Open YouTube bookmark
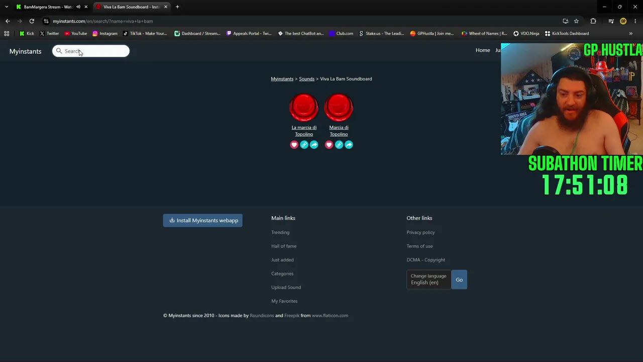 coord(76,34)
